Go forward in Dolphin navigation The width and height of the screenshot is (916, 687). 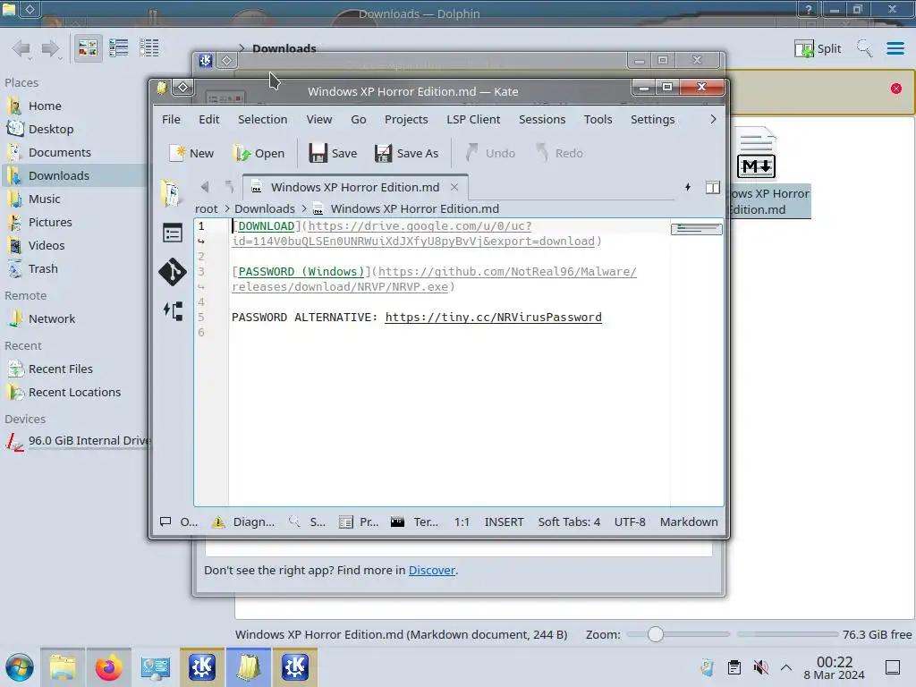click(x=50, y=48)
